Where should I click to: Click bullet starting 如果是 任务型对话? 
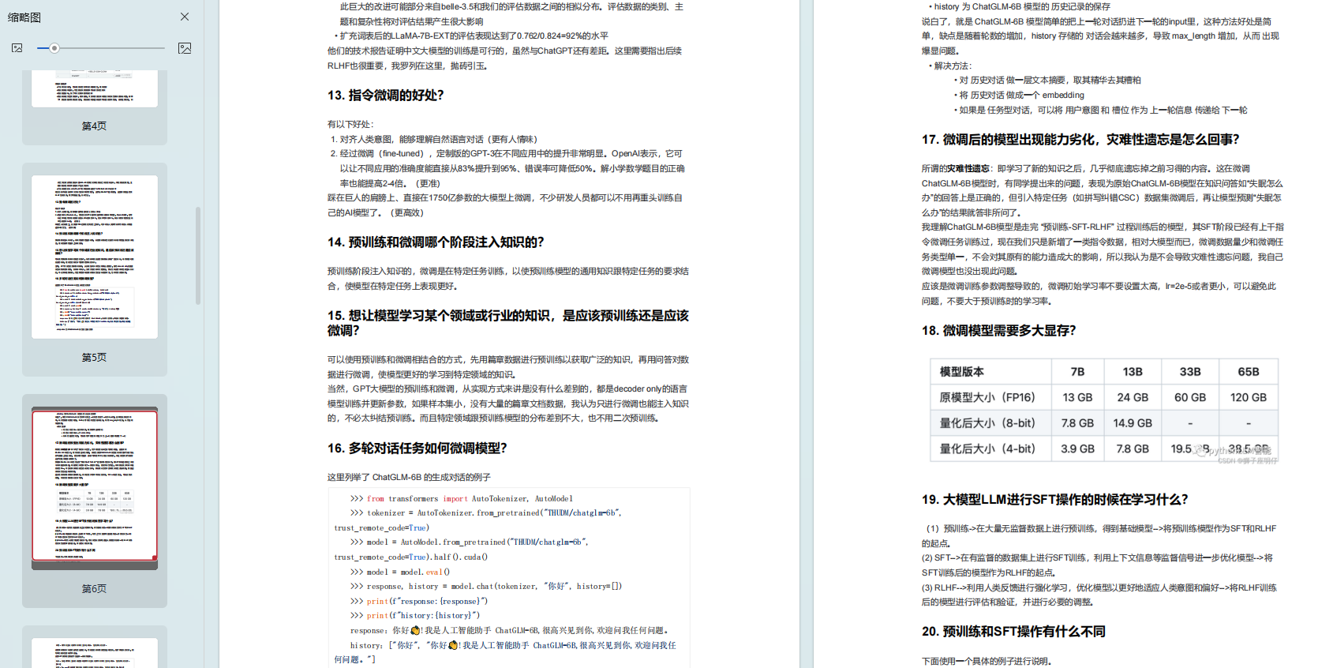pos(1103,111)
